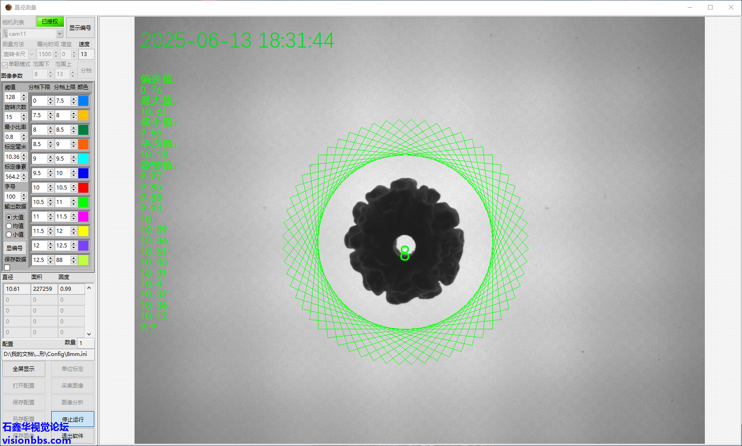Click the 阈值 threshold field showing 128
The image size is (742, 446).
(x=12, y=97)
